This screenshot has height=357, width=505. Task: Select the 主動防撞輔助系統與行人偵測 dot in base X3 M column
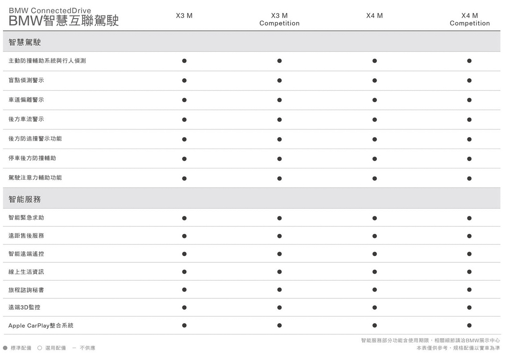click(x=184, y=61)
